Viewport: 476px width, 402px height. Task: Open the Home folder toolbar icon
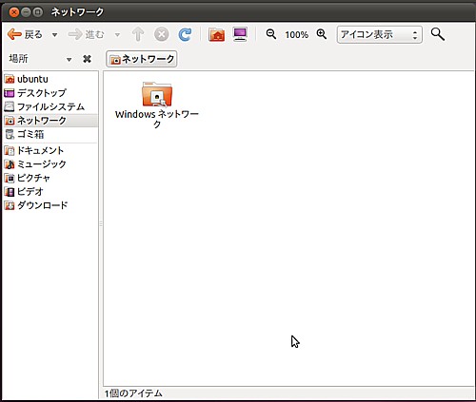coord(216,34)
